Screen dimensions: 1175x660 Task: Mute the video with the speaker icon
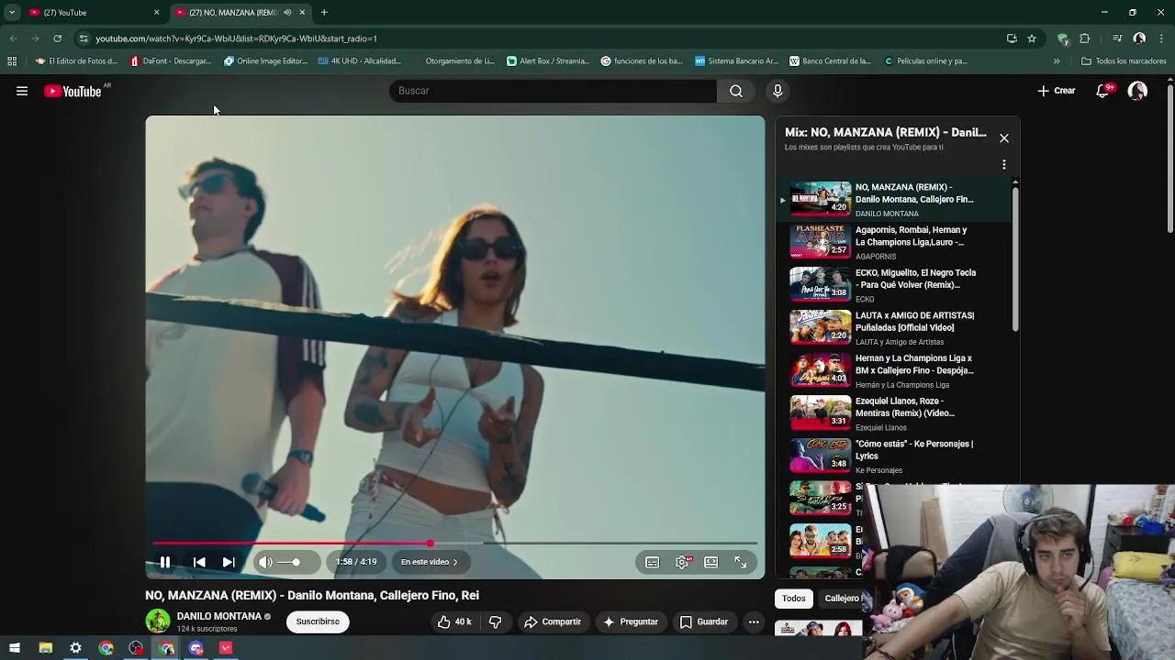pyautogui.click(x=265, y=562)
